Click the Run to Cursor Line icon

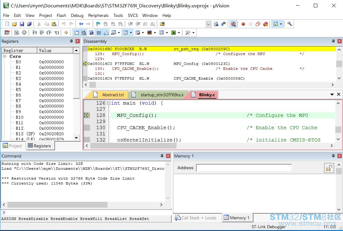[x=56, y=33]
